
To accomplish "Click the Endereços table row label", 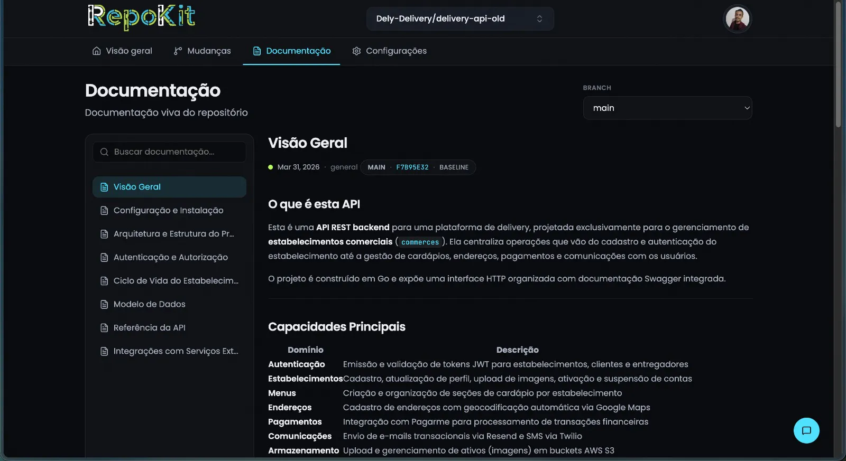I will 290,408.
